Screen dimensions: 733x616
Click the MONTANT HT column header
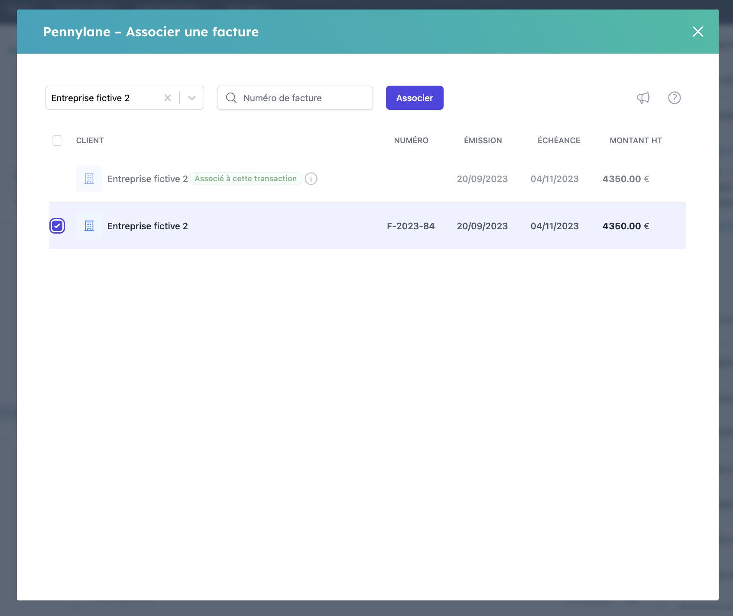tap(636, 141)
